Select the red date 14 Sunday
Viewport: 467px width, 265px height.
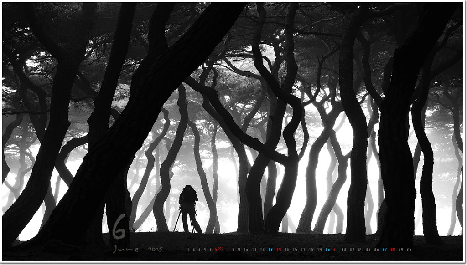click(279, 250)
